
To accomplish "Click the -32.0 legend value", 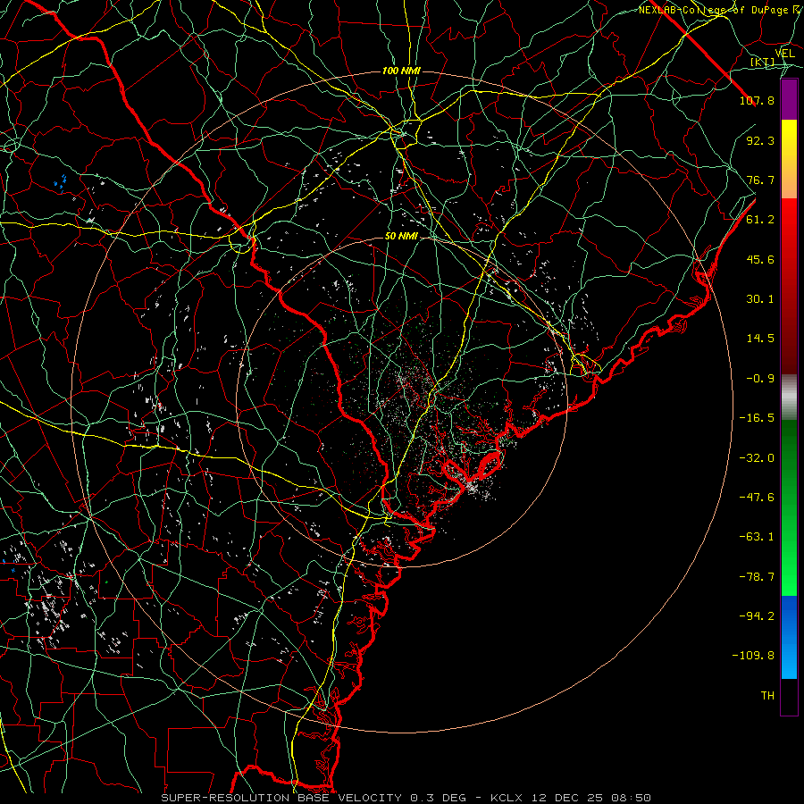I will click(x=757, y=458).
